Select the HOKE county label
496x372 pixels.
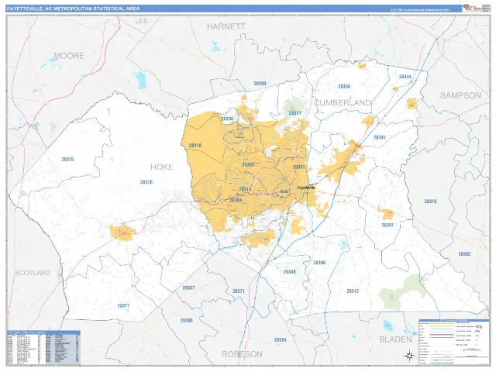pos(162,167)
